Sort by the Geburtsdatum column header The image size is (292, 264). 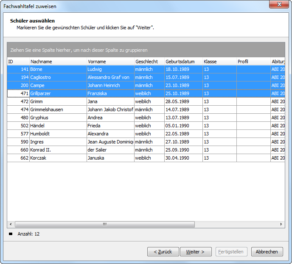(184, 62)
